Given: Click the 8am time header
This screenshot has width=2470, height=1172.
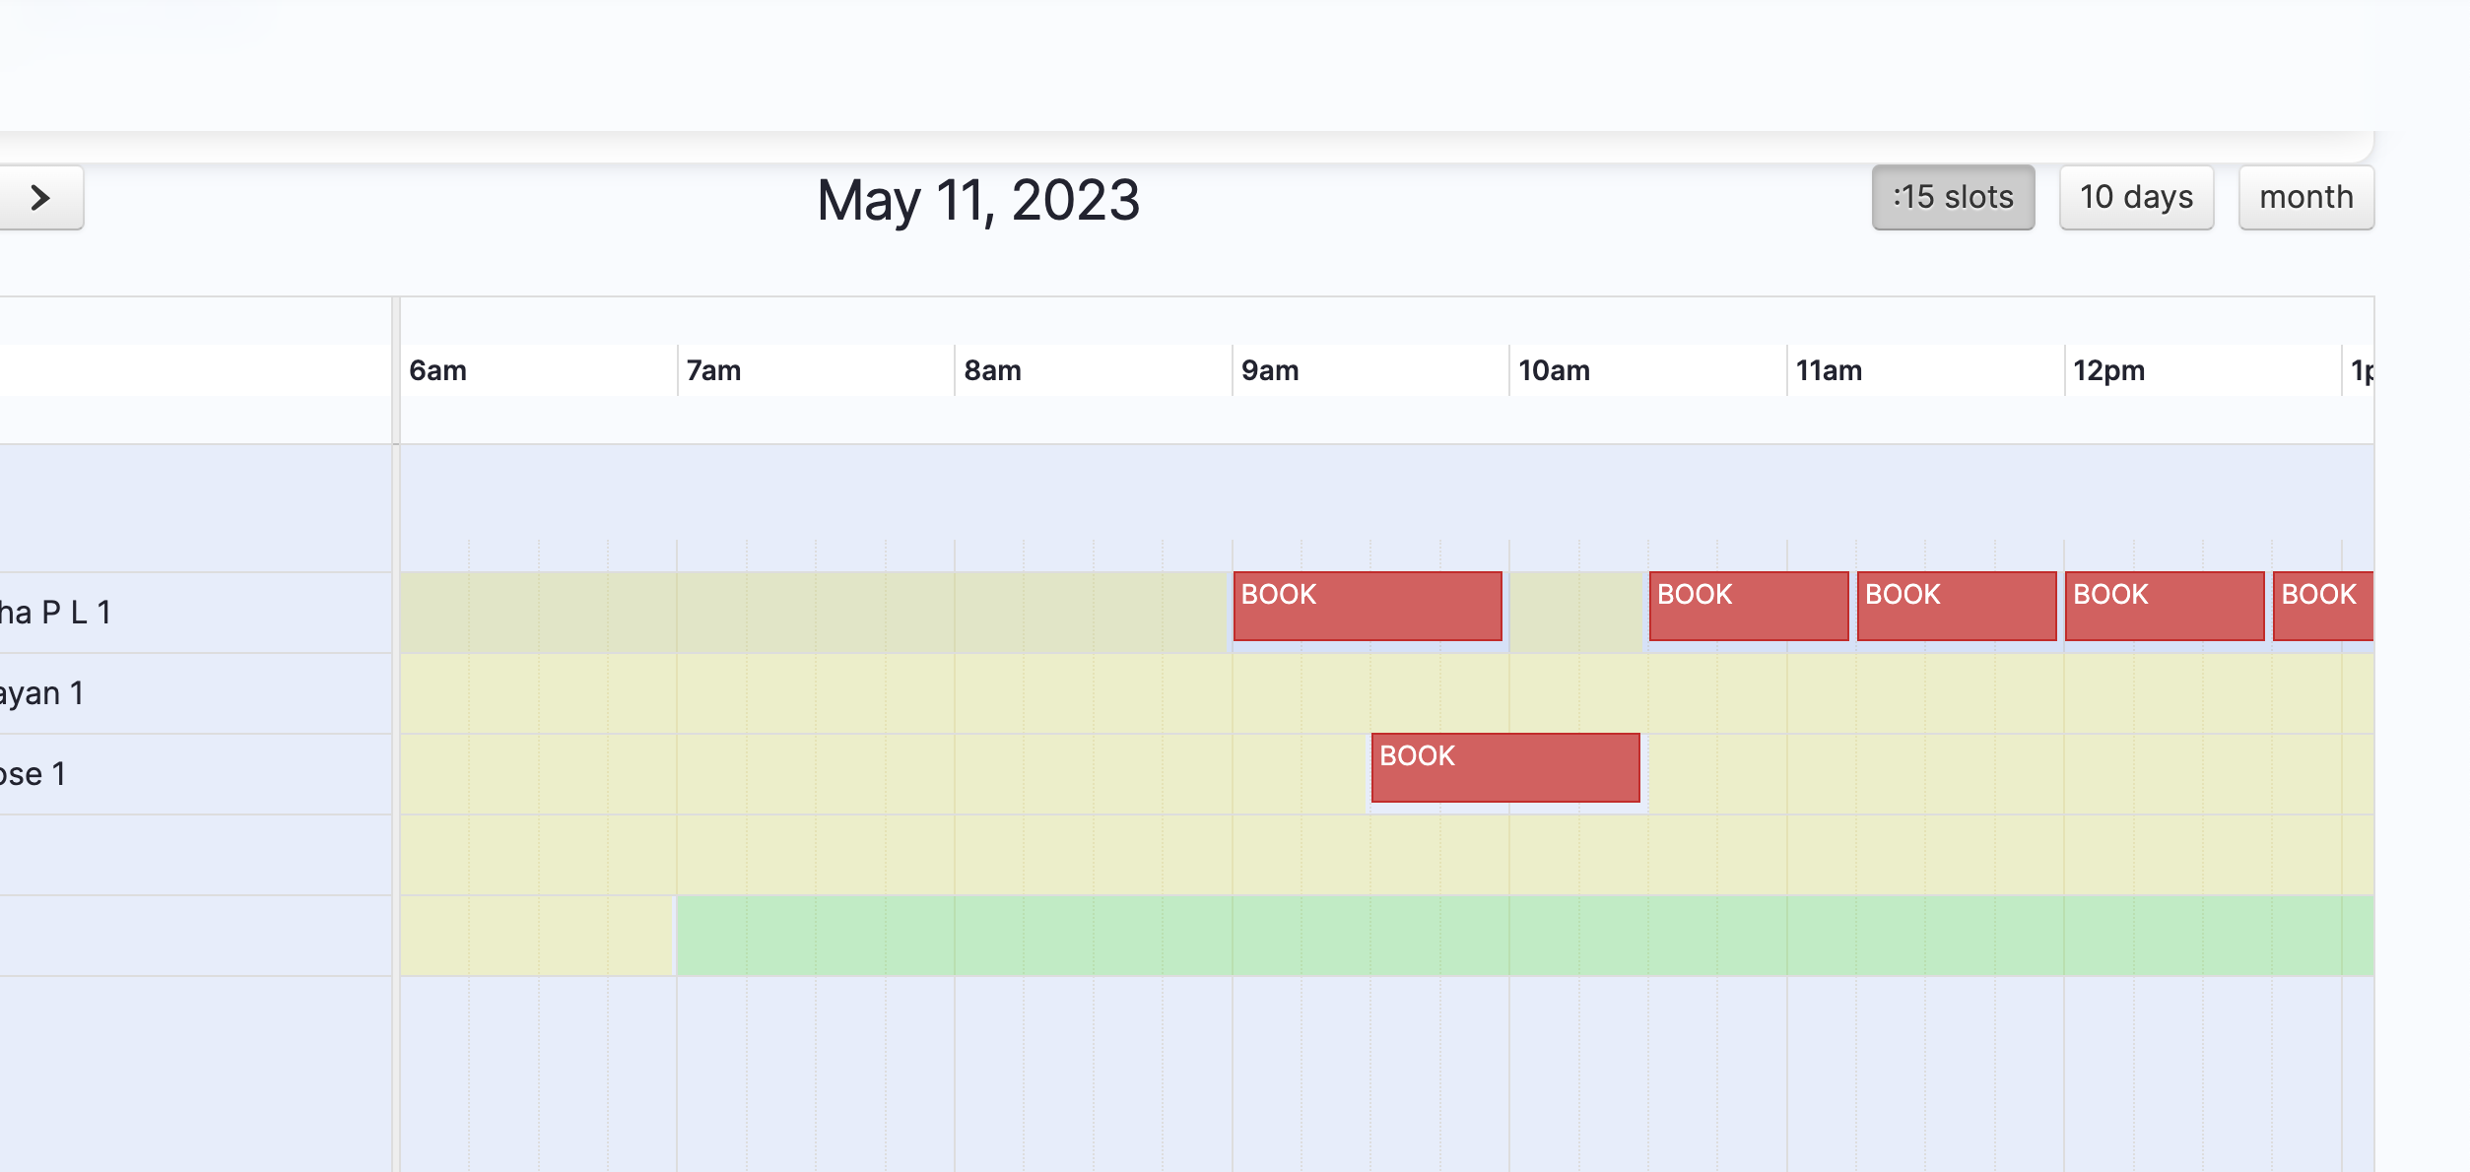Looking at the screenshot, I should tap(992, 371).
